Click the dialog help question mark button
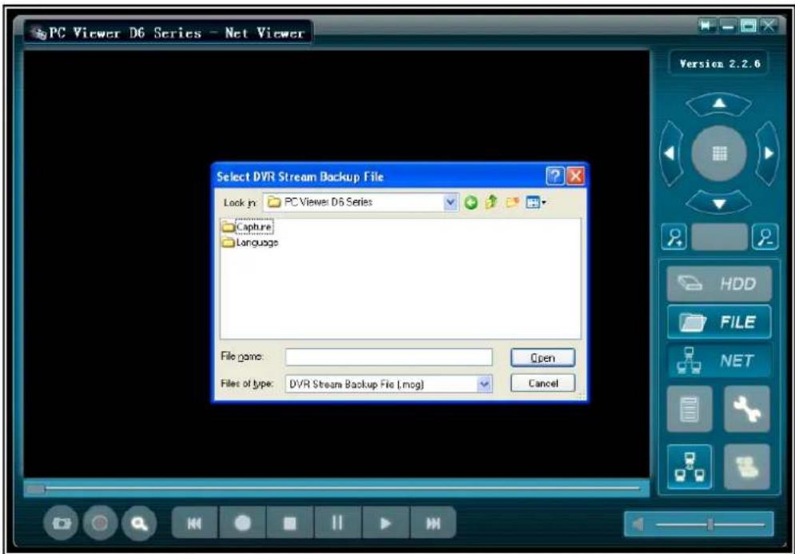Screen dimensions: 795x554 (555, 177)
